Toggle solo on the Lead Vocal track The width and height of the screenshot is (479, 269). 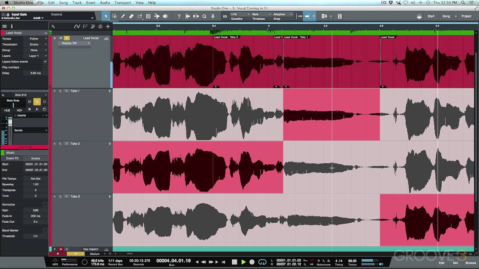pos(67,38)
